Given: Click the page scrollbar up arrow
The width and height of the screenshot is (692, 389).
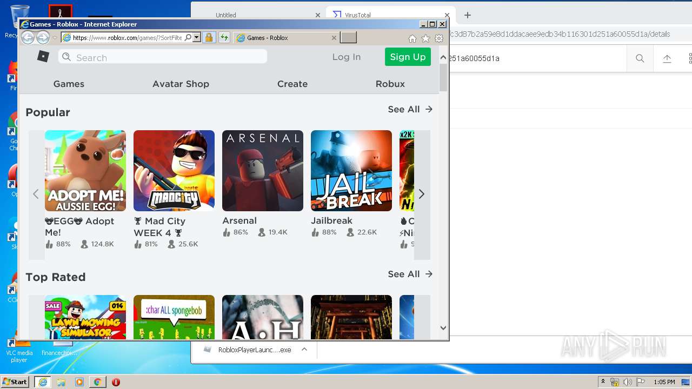Looking at the screenshot, I should pos(443,57).
